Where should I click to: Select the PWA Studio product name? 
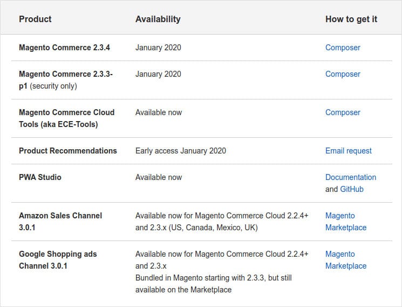coord(40,177)
